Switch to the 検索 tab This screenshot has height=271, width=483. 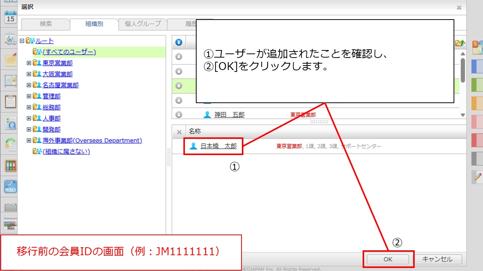pos(46,24)
